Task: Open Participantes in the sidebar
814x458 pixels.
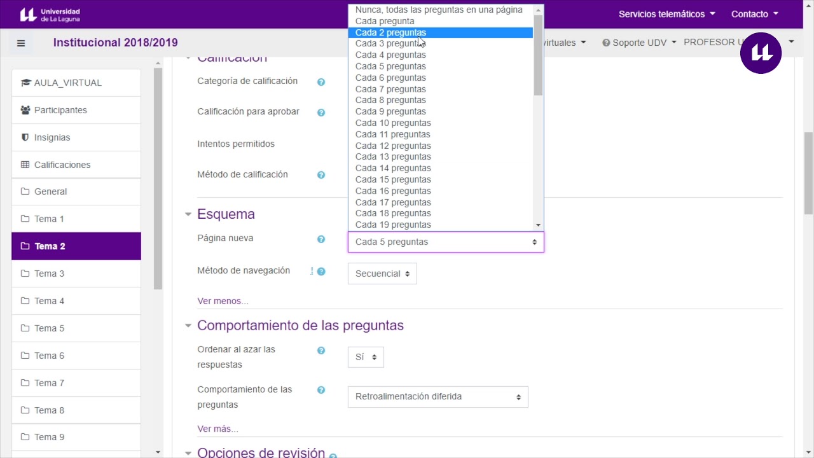Action: (76, 110)
